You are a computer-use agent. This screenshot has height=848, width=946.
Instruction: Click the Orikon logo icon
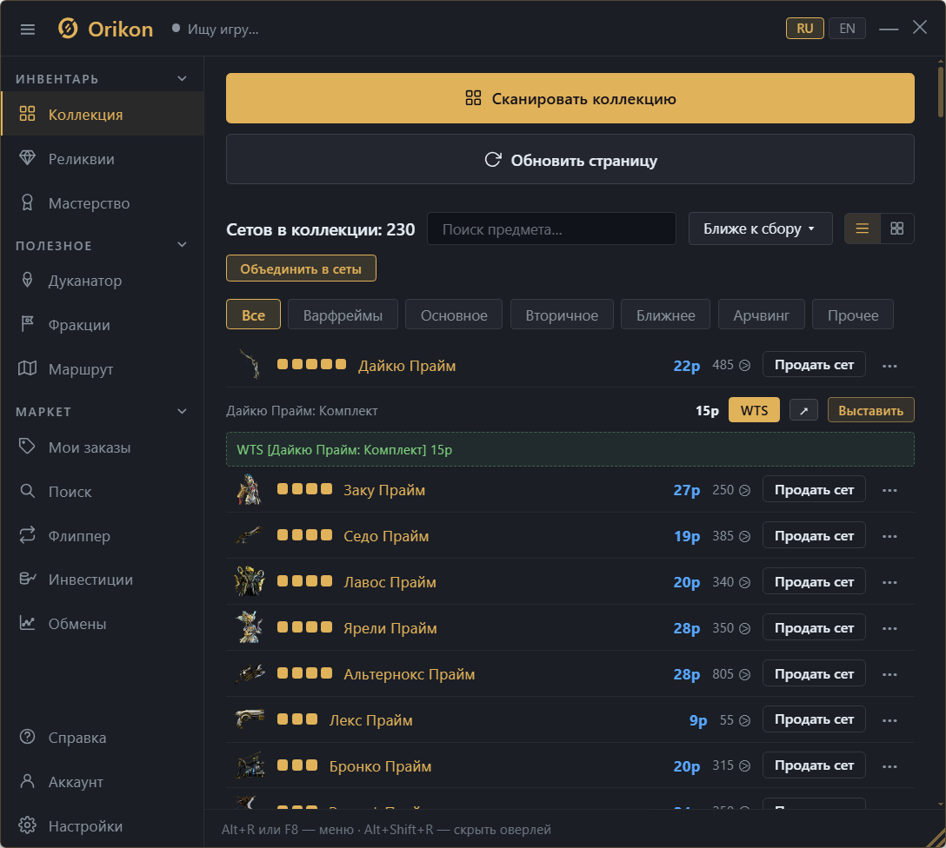68,29
